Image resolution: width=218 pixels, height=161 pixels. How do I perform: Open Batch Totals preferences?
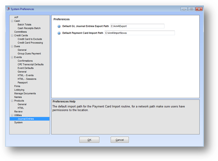(x=25, y=25)
